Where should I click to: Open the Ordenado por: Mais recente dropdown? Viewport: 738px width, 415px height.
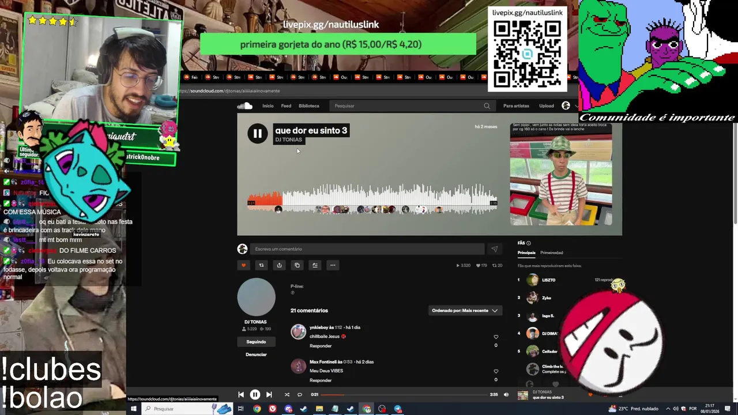click(x=465, y=311)
